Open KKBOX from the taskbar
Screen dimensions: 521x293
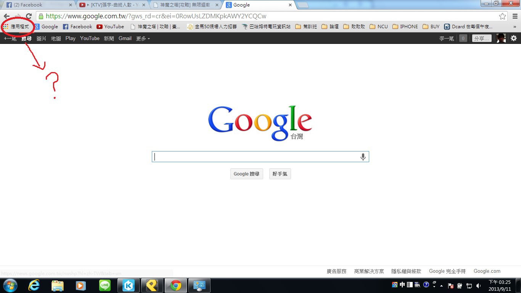(129, 285)
